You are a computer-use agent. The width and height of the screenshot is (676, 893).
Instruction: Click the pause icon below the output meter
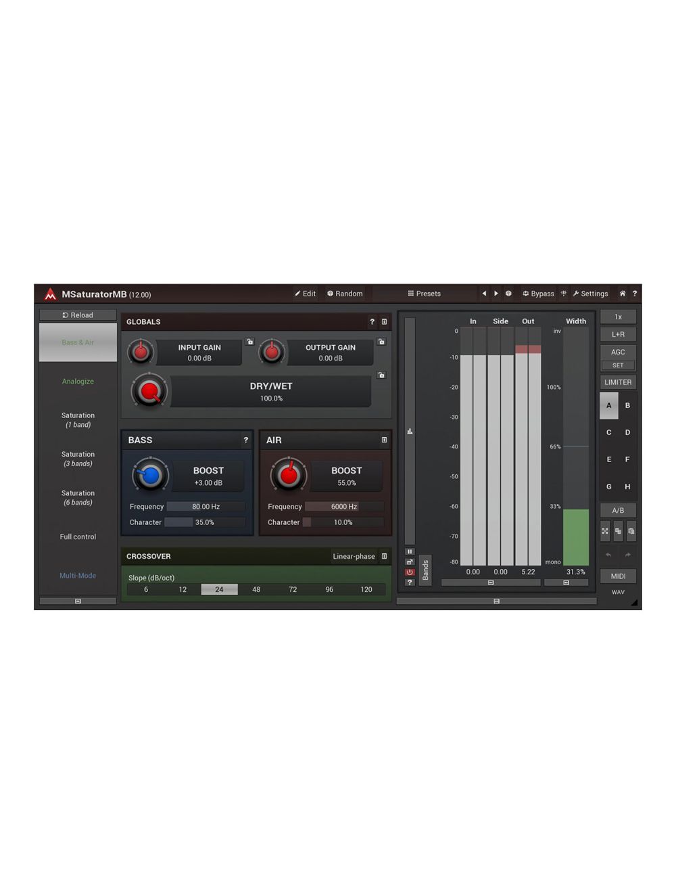pyautogui.click(x=410, y=551)
